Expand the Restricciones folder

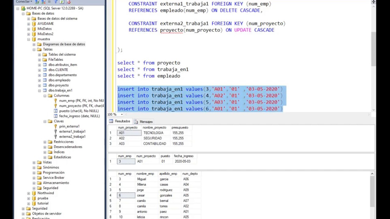coord(45,142)
